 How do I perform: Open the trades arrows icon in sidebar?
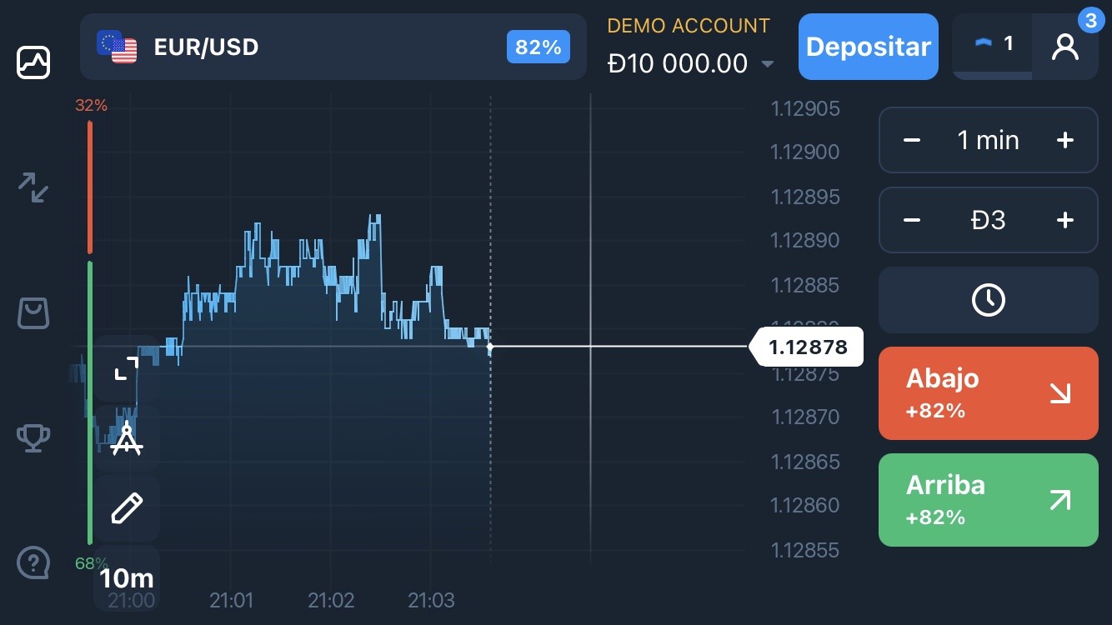pyautogui.click(x=33, y=187)
